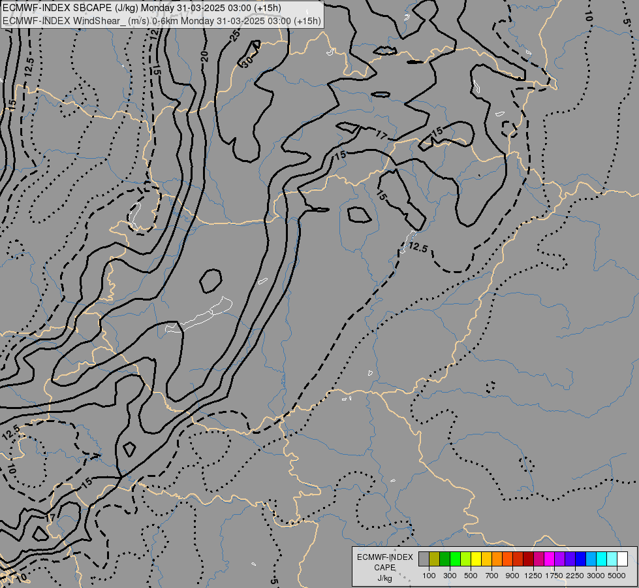The width and height of the screenshot is (639, 588).
Task: Click the J/kg unit label in legend
Action: click(x=384, y=578)
